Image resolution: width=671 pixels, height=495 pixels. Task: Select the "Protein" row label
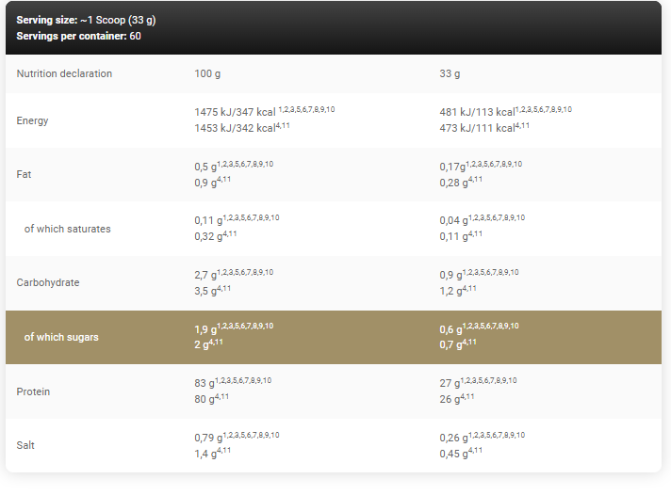coord(33,391)
